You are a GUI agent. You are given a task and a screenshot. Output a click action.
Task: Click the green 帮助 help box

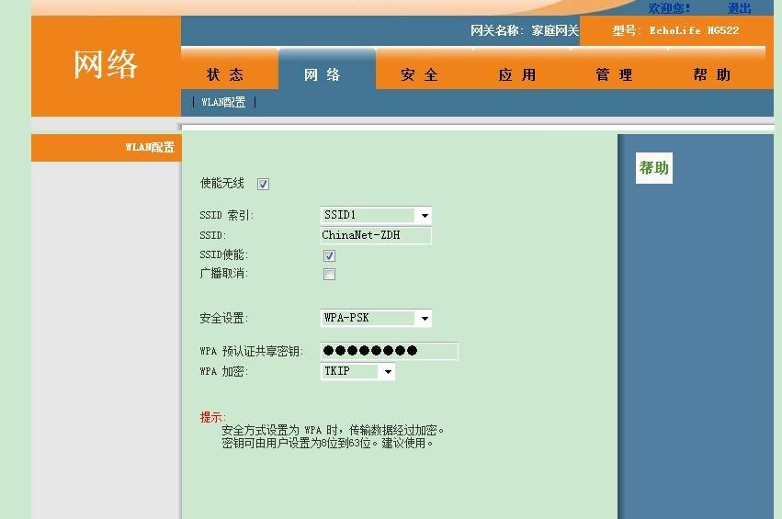point(654,168)
